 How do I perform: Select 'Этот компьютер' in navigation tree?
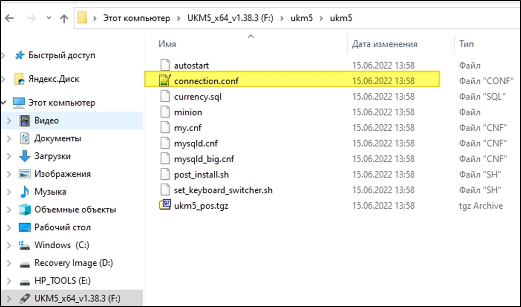[x=62, y=103]
